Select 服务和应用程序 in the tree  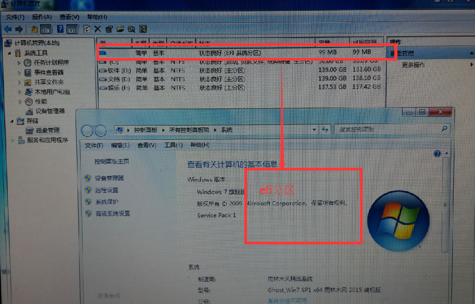[x=47, y=140]
